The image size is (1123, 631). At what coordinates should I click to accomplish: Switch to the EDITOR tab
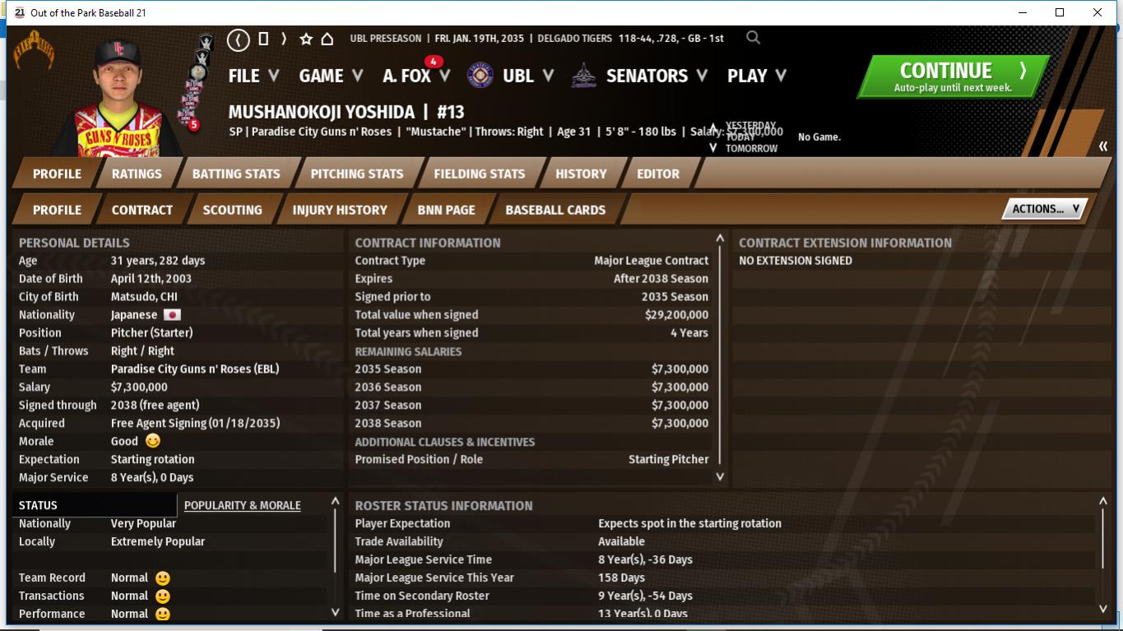658,174
